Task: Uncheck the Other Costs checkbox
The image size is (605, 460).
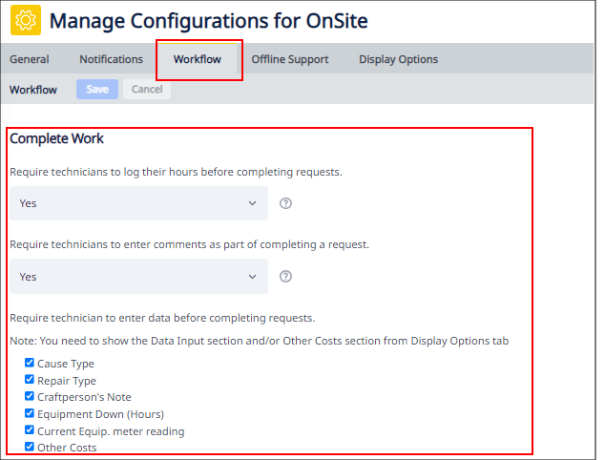Action: (30, 447)
